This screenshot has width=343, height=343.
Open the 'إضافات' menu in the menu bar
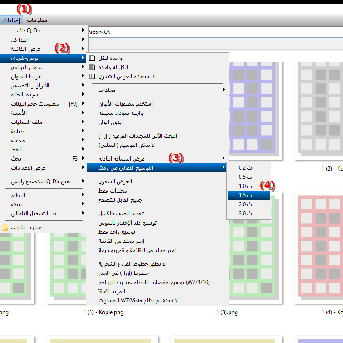(x=11, y=20)
